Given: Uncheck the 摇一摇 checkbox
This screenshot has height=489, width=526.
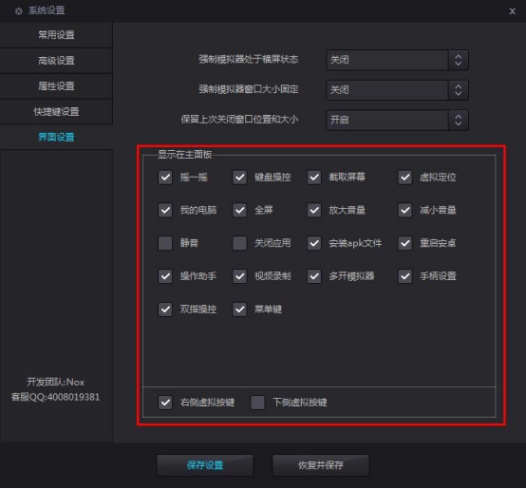Looking at the screenshot, I should 165,178.
